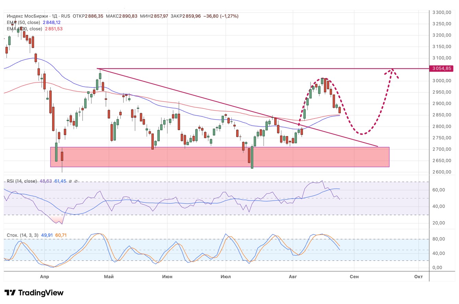This screenshot has height=304, width=459.
Task: Click the 3 054,85 price label
Action: tap(442, 69)
